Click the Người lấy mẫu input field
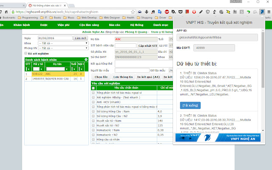Image resolution: width=272 pixels, height=170 pixels. coord(132,70)
